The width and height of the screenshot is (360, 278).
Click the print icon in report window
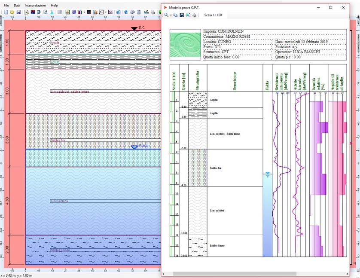[195, 15]
